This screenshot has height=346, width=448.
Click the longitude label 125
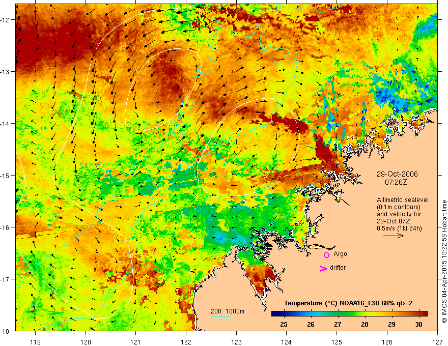tap(337, 342)
